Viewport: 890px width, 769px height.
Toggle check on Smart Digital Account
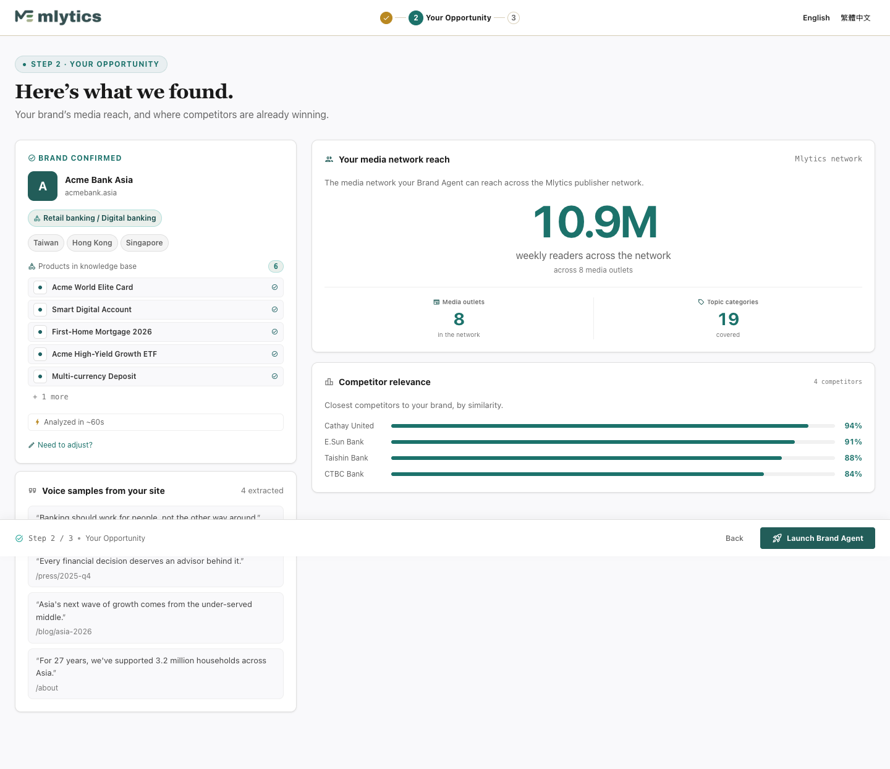point(274,310)
